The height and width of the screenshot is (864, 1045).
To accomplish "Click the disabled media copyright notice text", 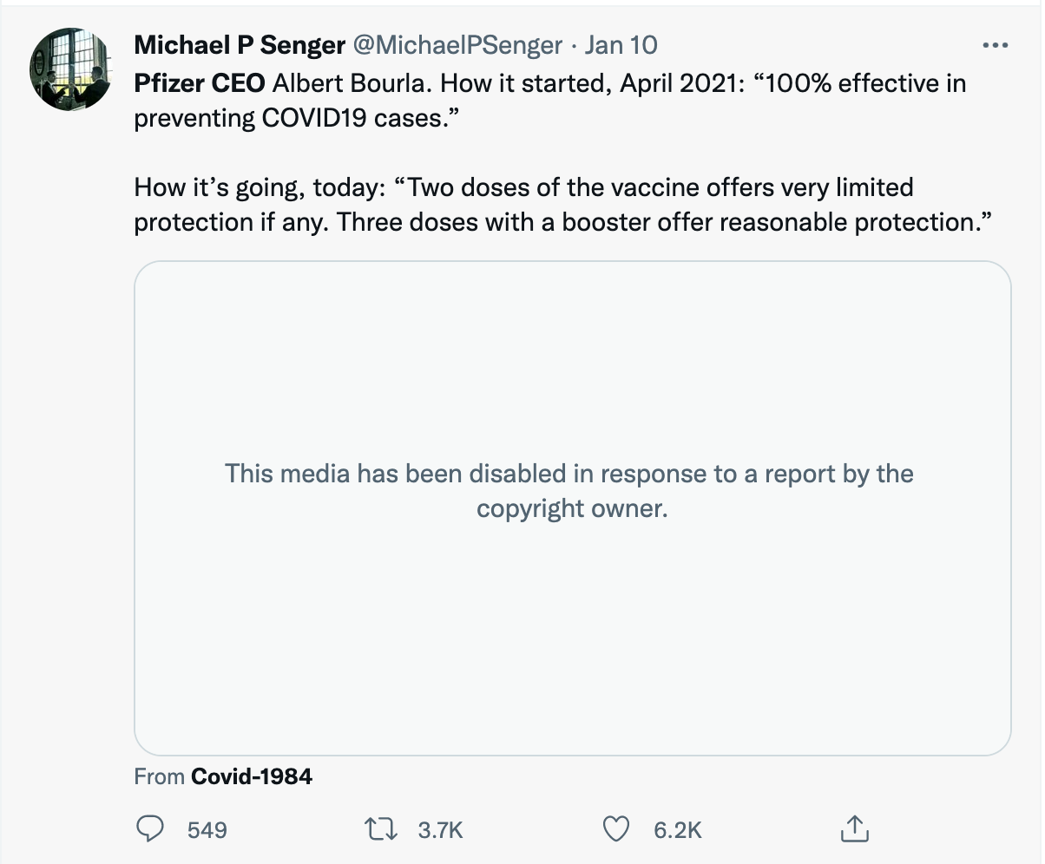I will (x=569, y=491).
